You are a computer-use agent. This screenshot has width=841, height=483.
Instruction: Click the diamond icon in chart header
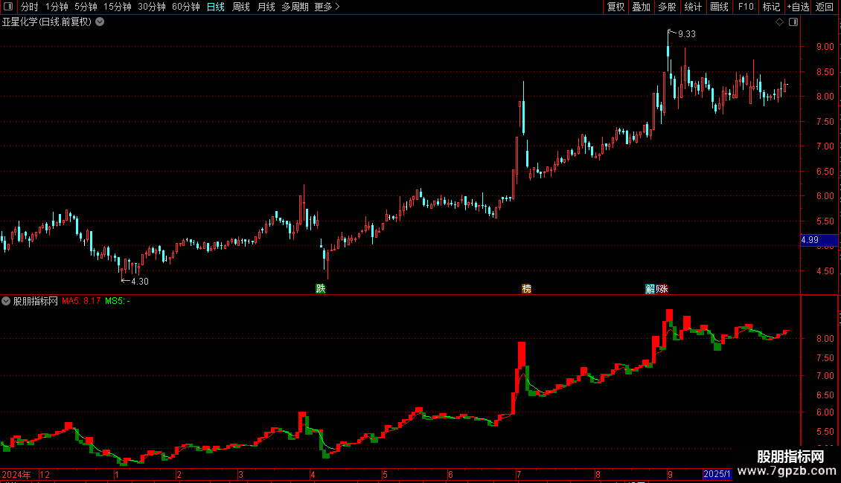tap(780, 22)
